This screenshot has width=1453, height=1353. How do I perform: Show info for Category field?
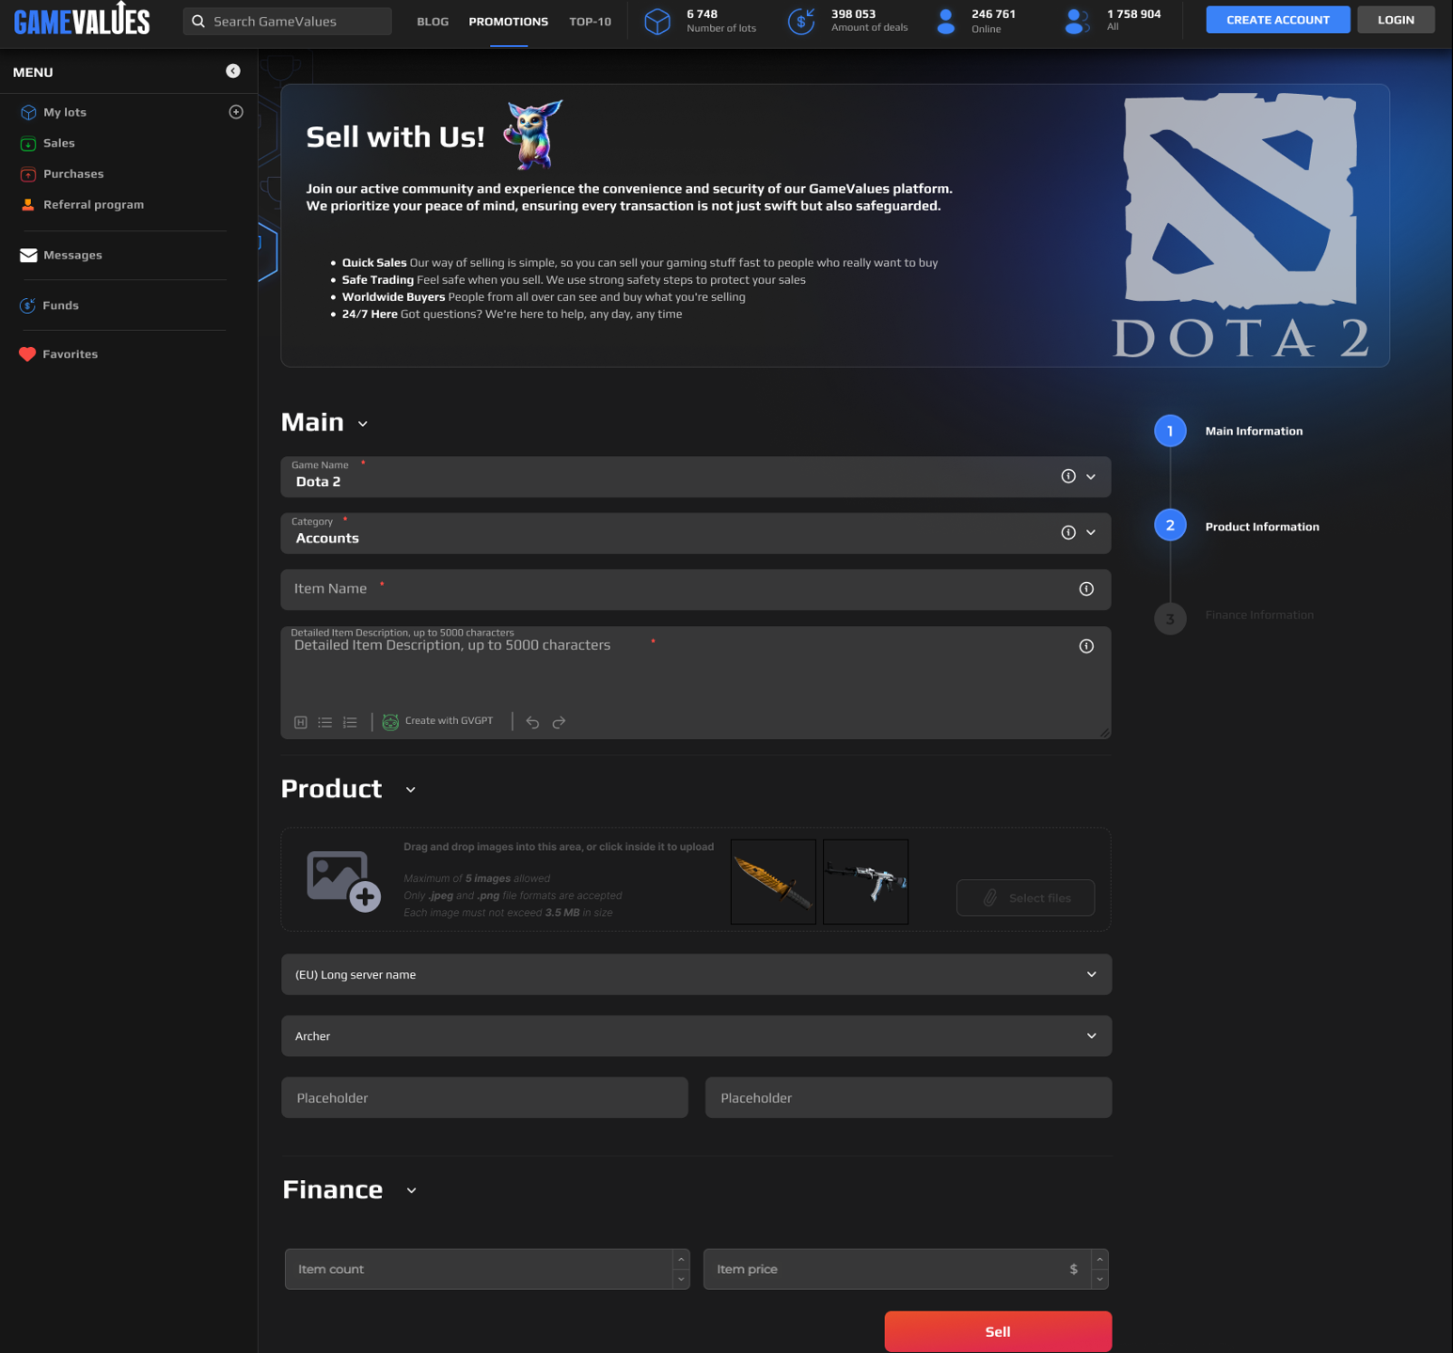1068,532
